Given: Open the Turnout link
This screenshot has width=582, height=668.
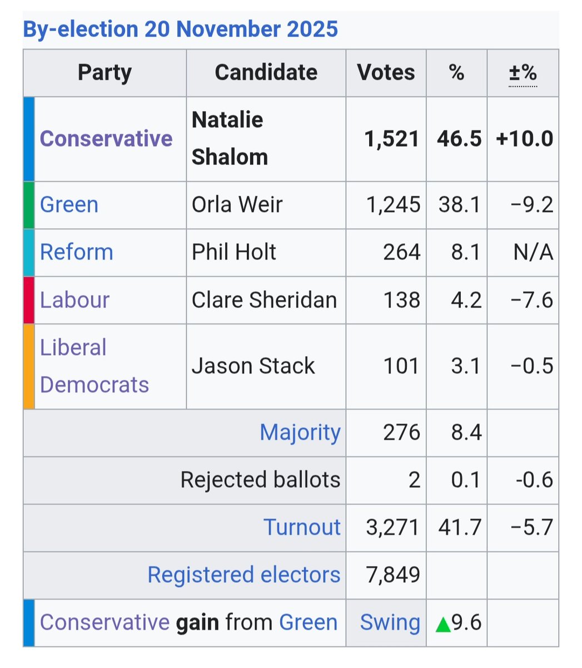Looking at the screenshot, I should tap(302, 527).
